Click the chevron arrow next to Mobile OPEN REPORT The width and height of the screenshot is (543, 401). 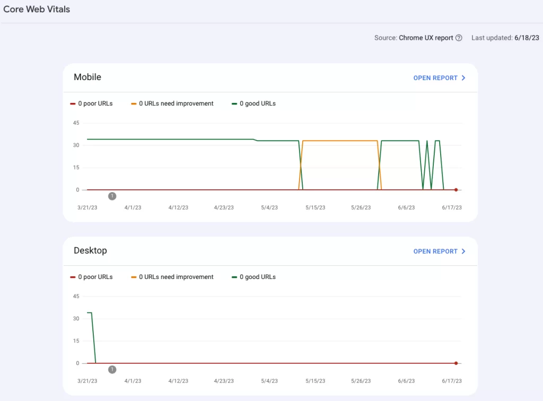(463, 78)
